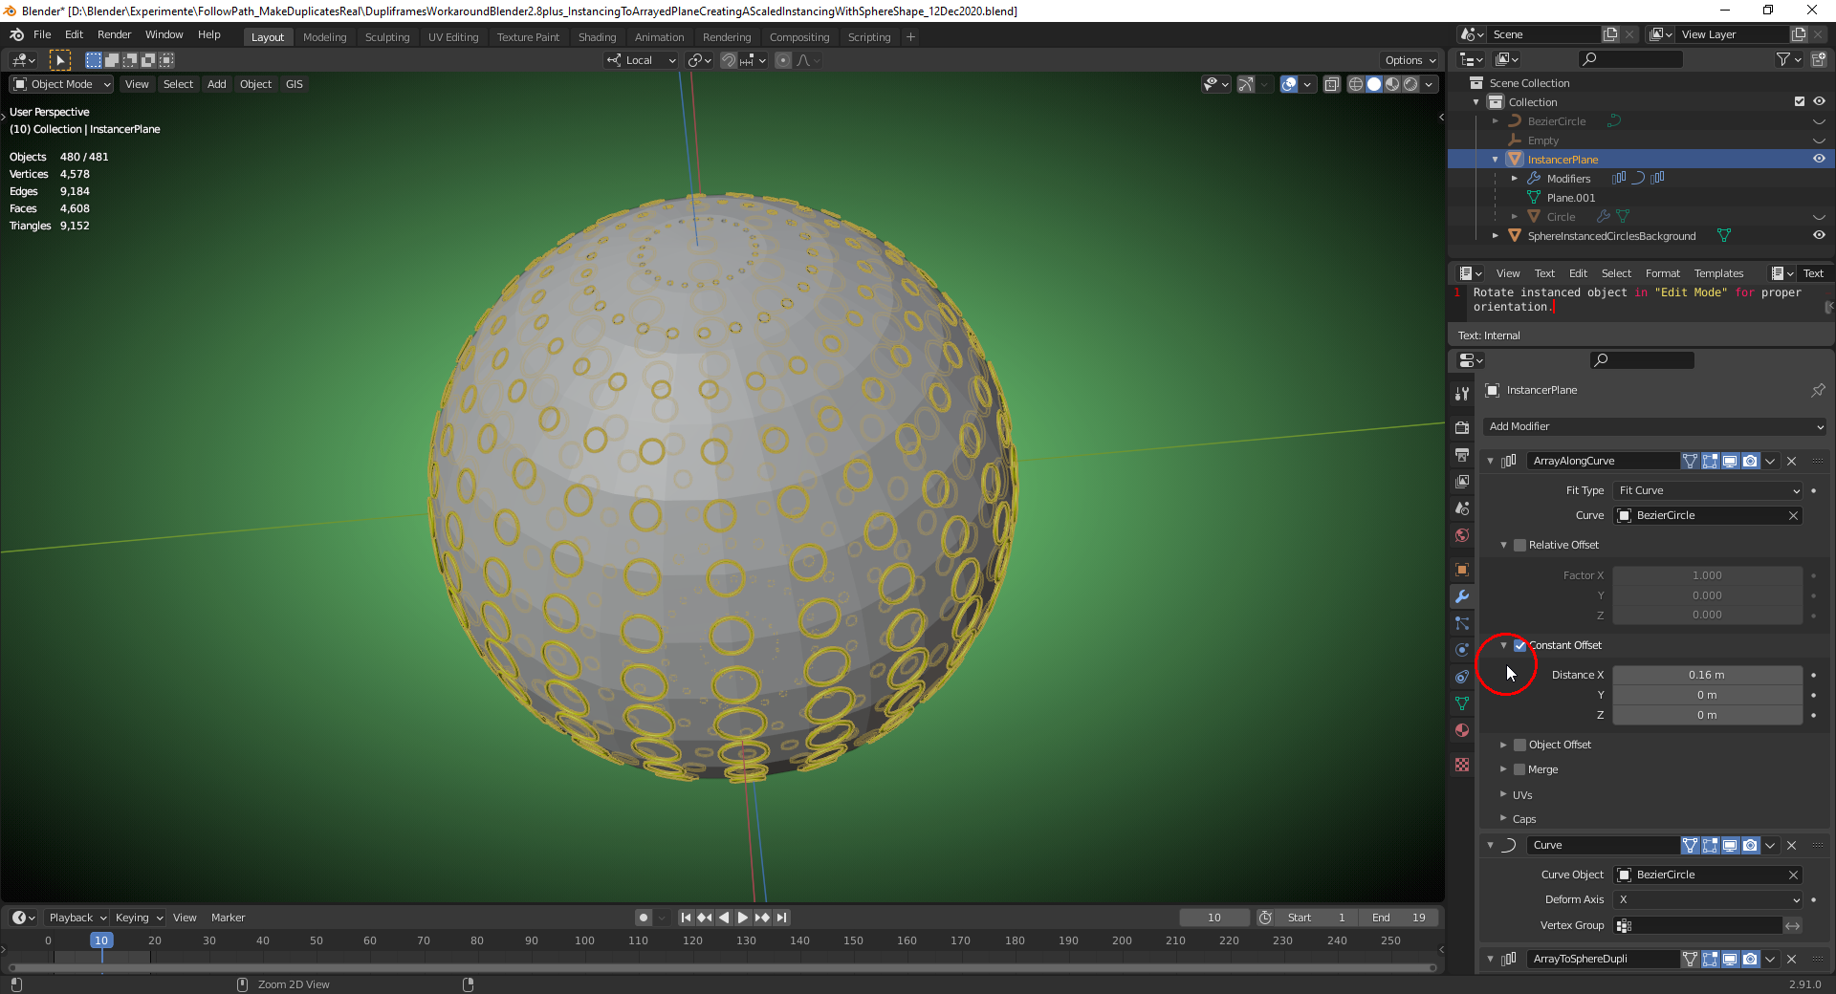This screenshot has width=1836, height=994.
Task: Open the Output properties tab
Action: 1462,454
